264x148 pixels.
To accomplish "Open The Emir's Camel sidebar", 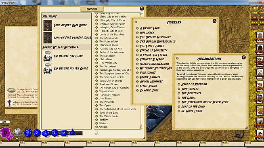I will click(x=152, y=46).
